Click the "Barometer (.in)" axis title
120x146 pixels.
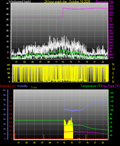(x=105, y=2)
